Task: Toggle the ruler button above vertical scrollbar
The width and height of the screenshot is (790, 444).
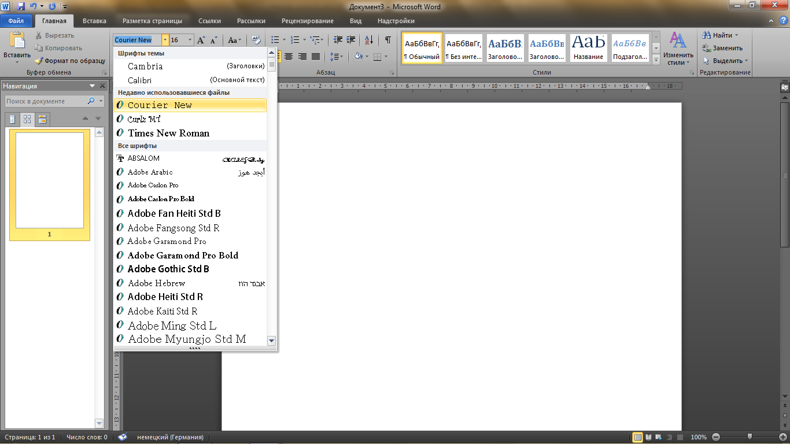Action: click(x=785, y=87)
